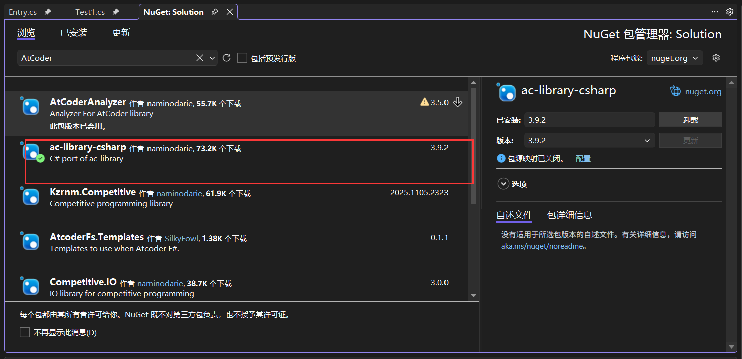Select the AtCoderAnalyzer package icon

tap(31, 107)
